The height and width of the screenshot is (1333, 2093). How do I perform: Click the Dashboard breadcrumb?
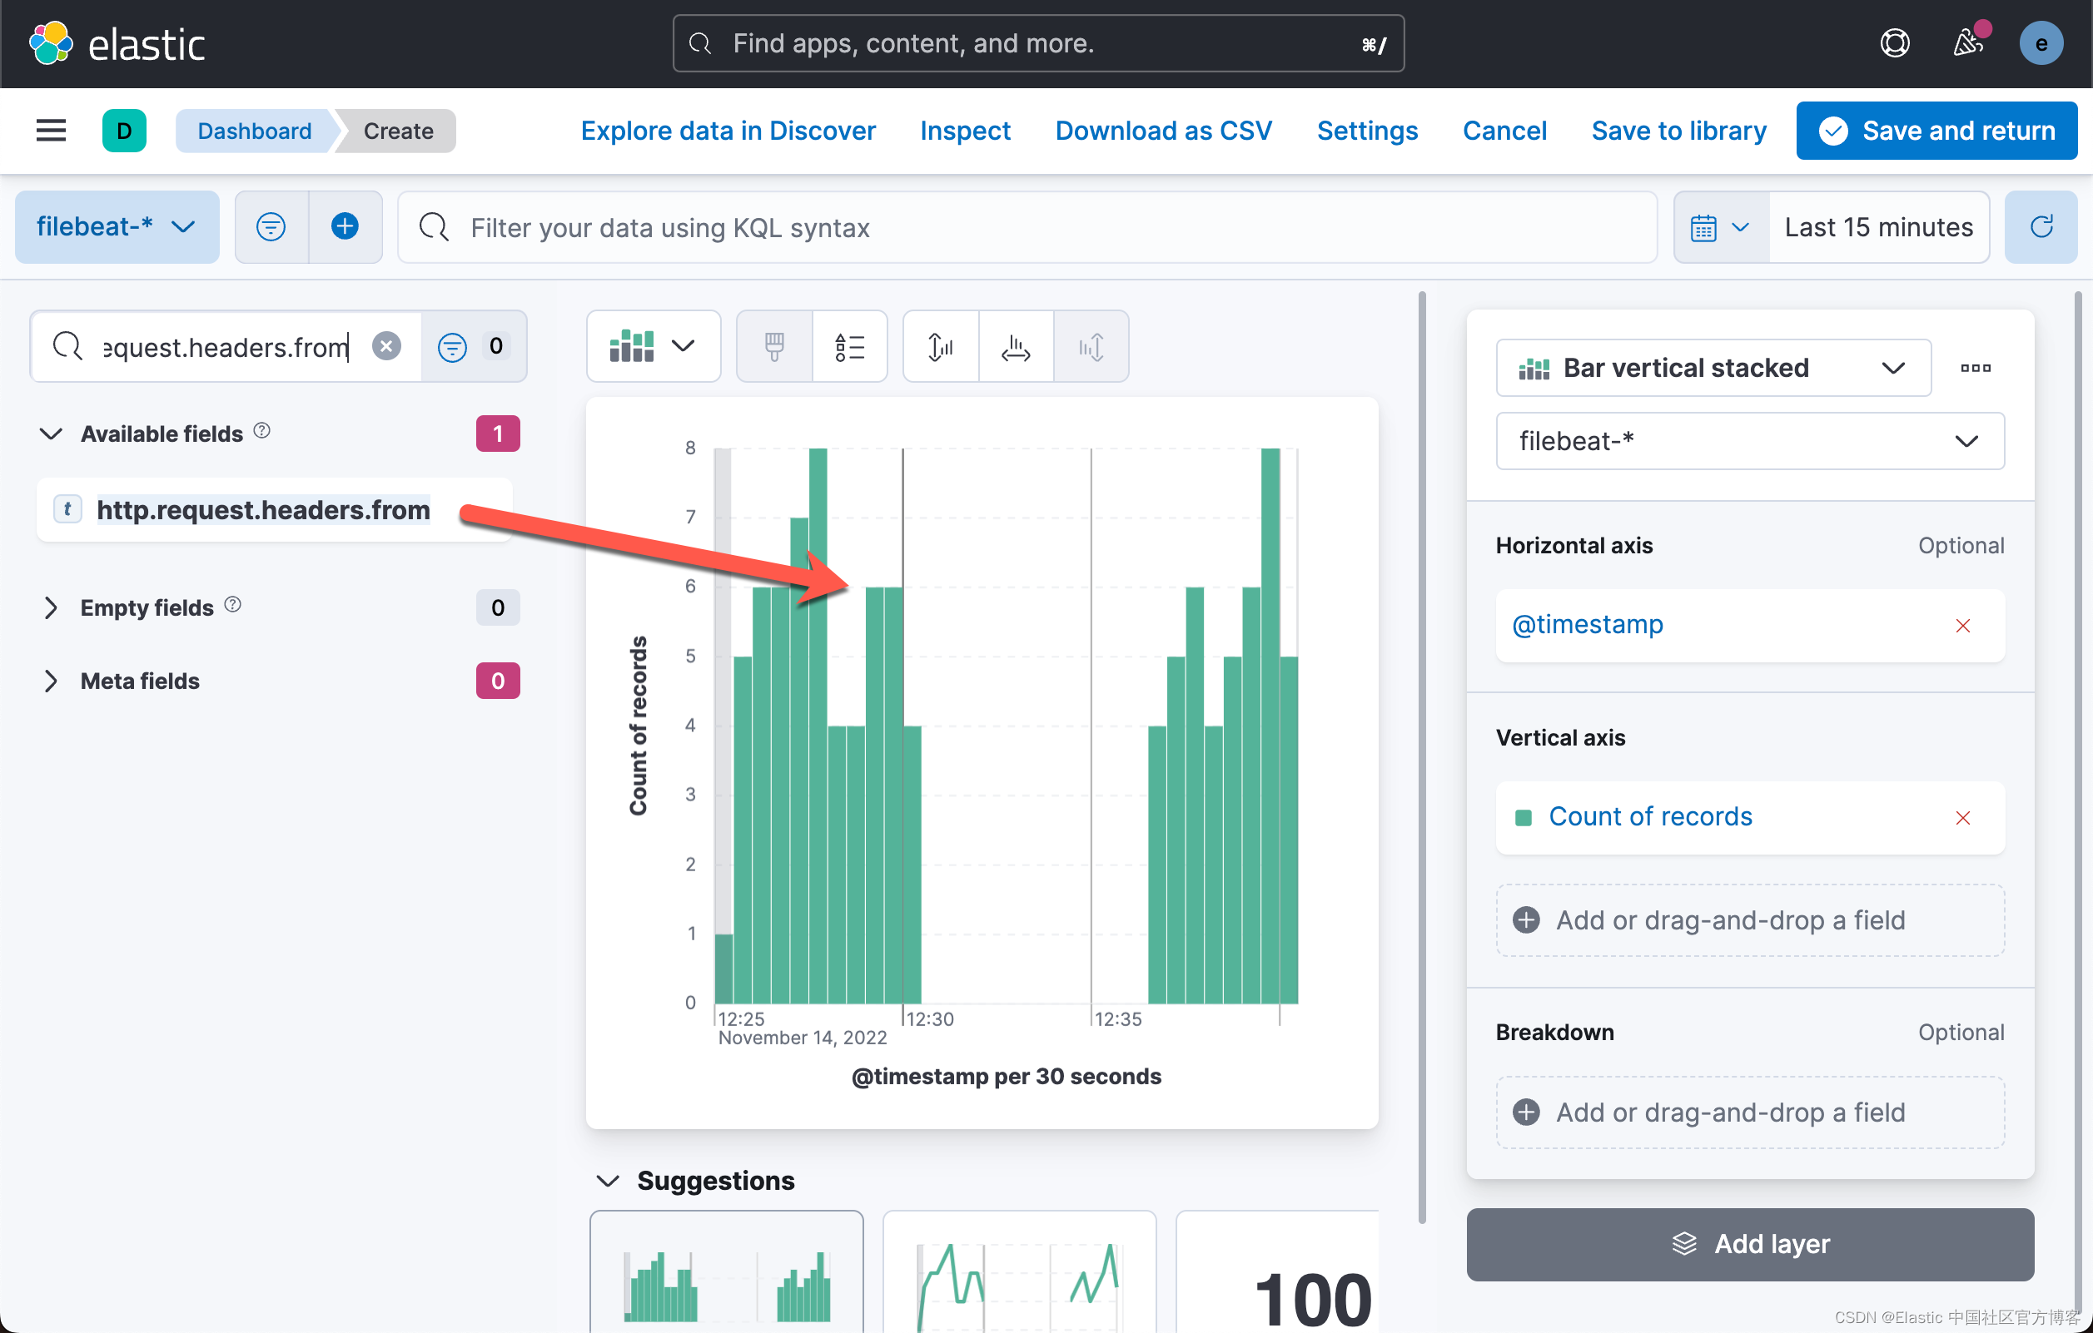pos(254,131)
